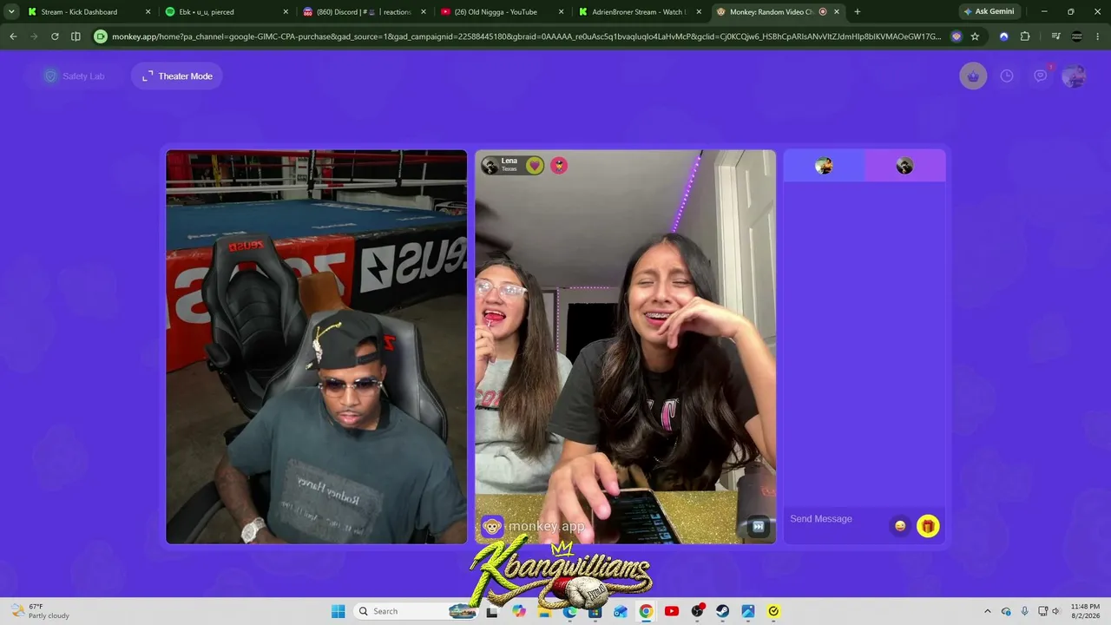The image size is (1111, 625).
Task: Open the match history clock icon
Action: point(1007,76)
